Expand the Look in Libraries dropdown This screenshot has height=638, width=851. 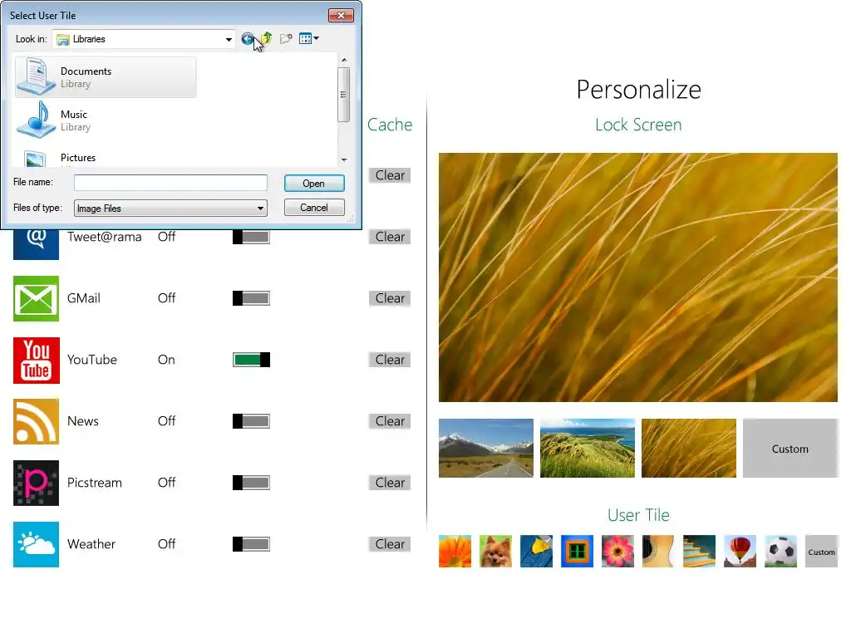[x=229, y=39]
